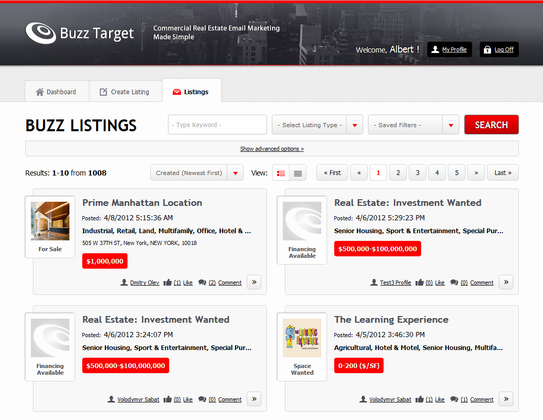This screenshot has width=543, height=420.
Task: Click the thumbs-up icon on Prime Manhattan Location
Action: (168, 283)
